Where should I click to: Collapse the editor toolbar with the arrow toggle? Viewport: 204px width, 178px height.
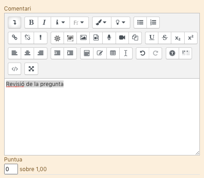(x=14, y=23)
